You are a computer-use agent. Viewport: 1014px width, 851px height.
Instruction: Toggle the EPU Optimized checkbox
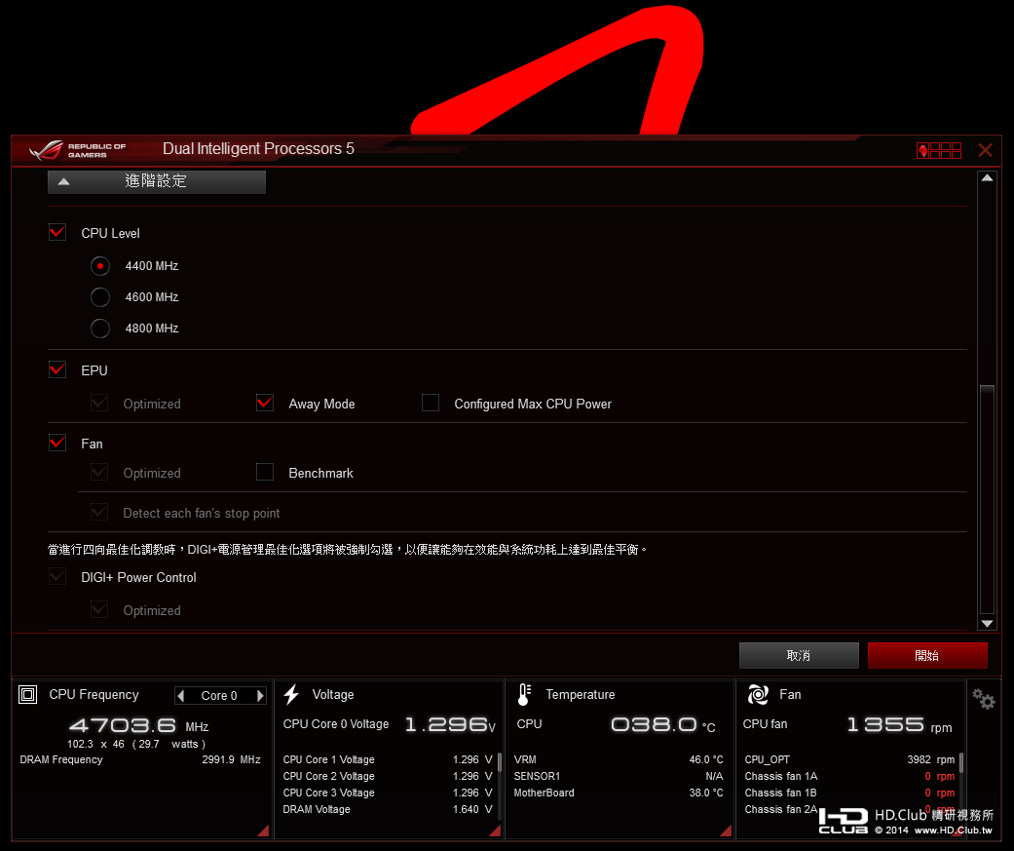click(99, 404)
